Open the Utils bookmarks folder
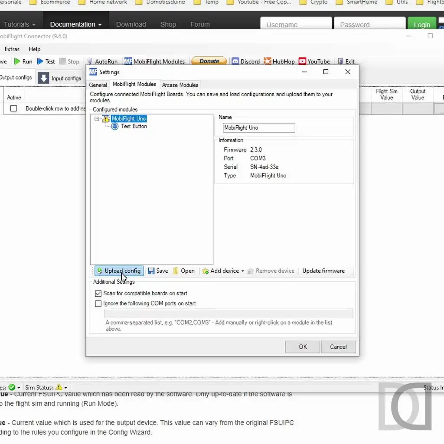The image size is (444, 444). pyautogui.click(x=397, y=2)
